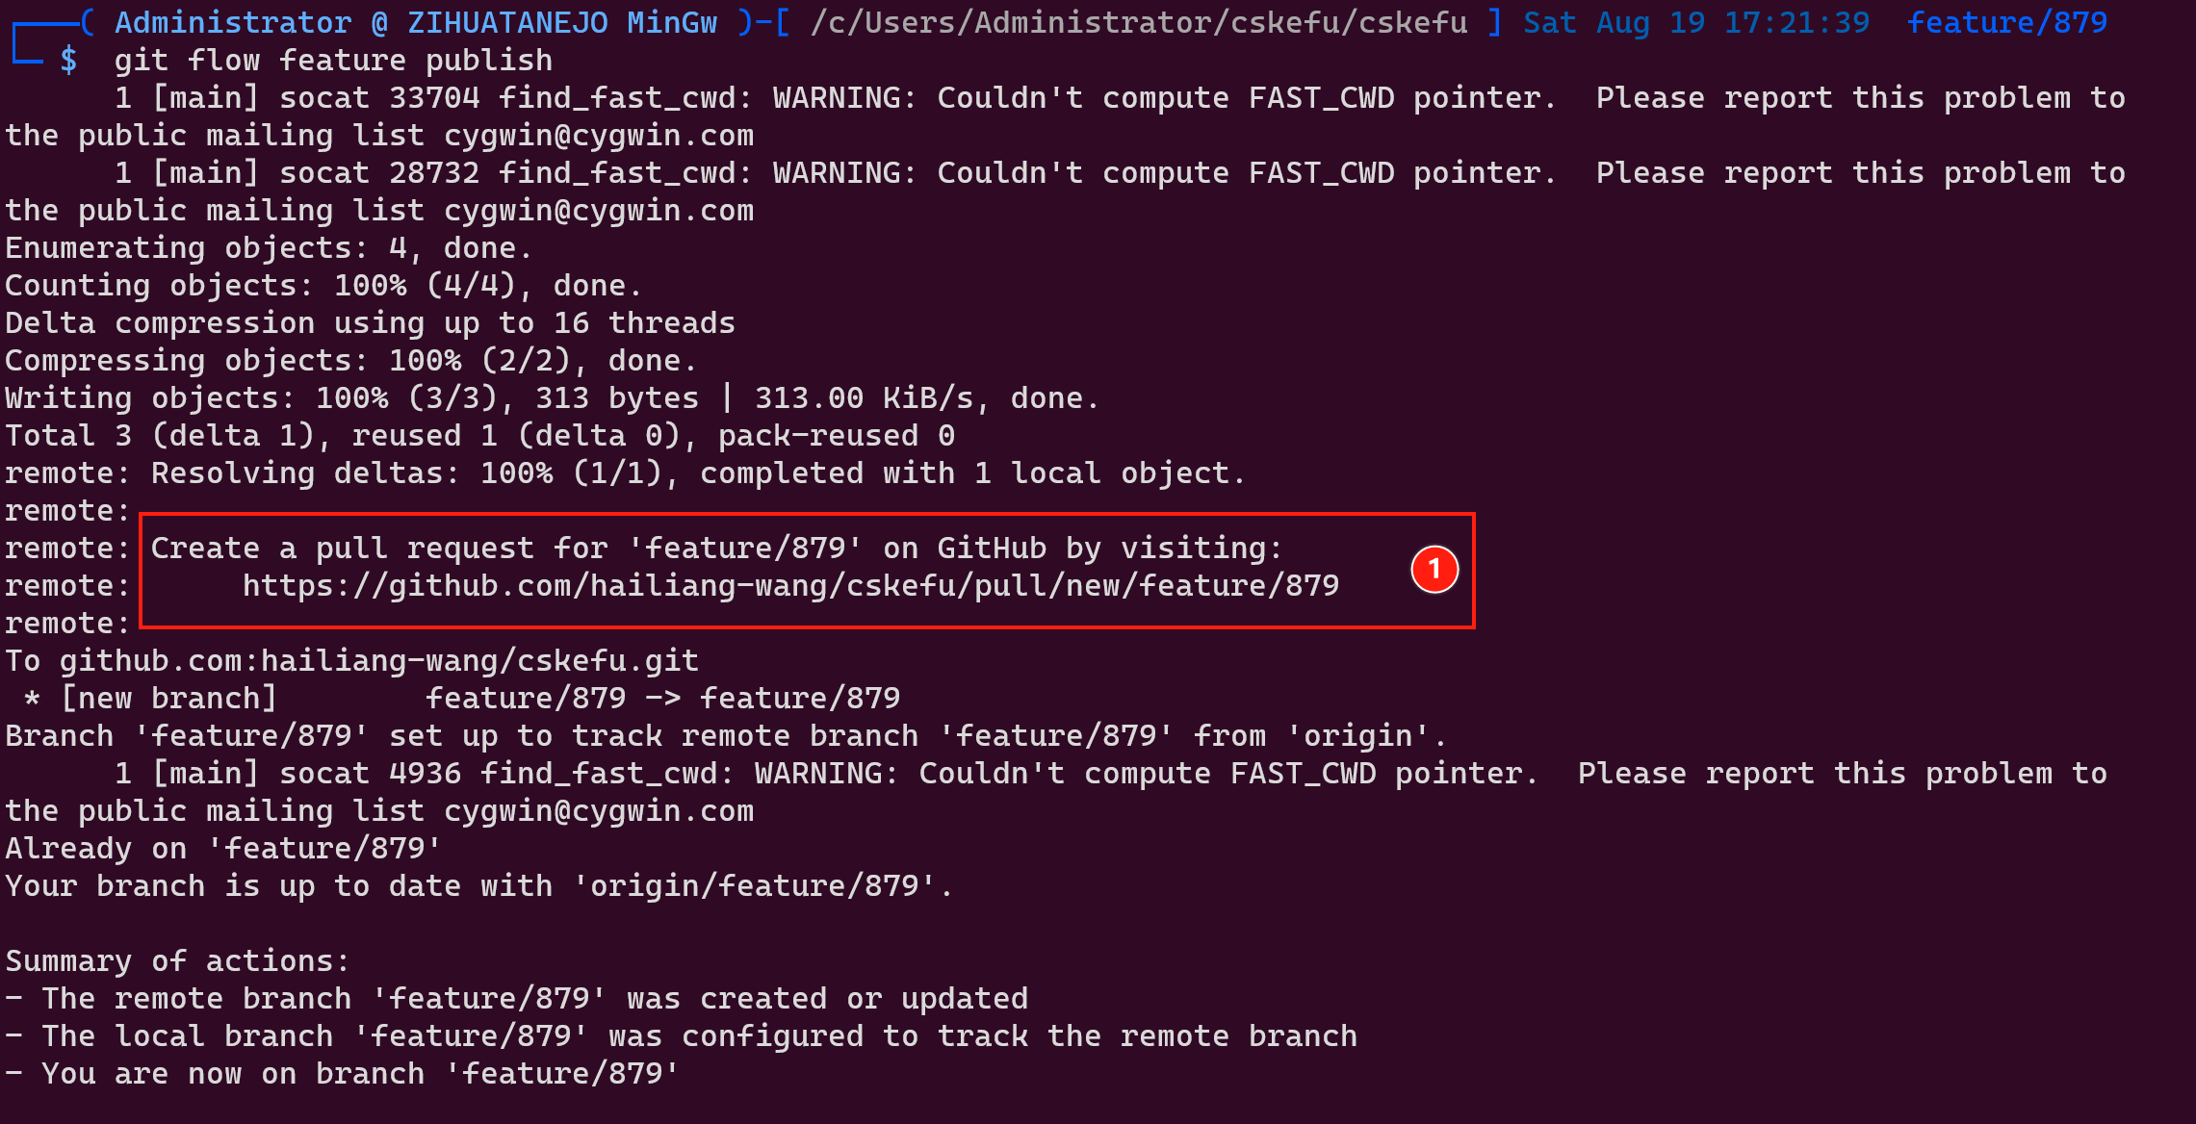
Task: Click the 'Summary of actions:' heading
Action: click(177, 961)
